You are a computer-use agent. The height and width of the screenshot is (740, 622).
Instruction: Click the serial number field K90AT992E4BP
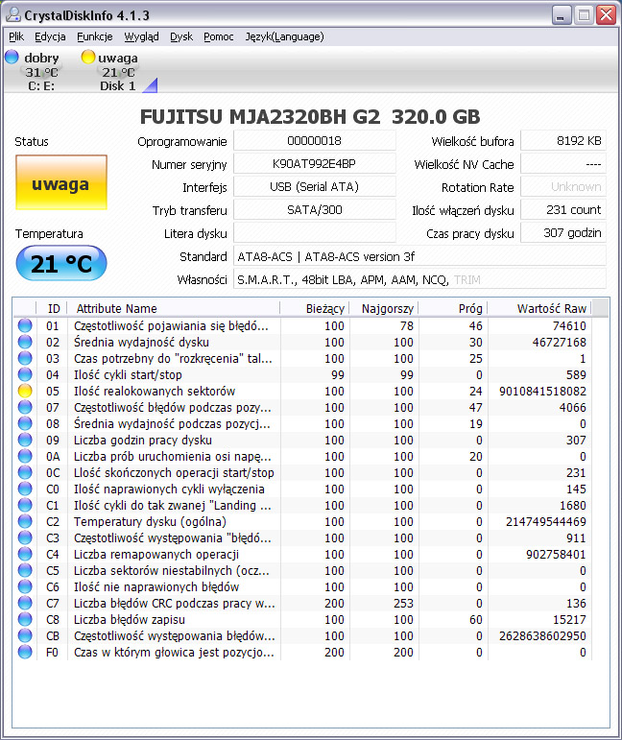(x=314, y=164)
